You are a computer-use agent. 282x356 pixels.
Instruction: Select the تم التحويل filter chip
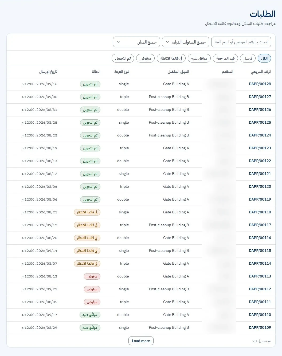pos(123,58)
